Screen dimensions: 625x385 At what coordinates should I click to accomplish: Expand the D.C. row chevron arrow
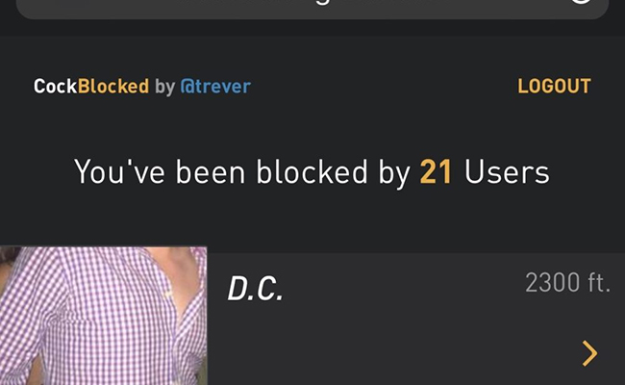589,353
